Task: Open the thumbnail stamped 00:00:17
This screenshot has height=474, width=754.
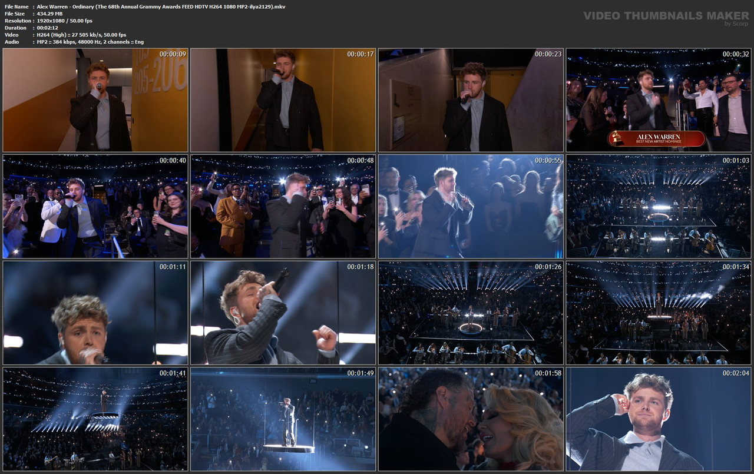Action: click(x=283, y=100)
